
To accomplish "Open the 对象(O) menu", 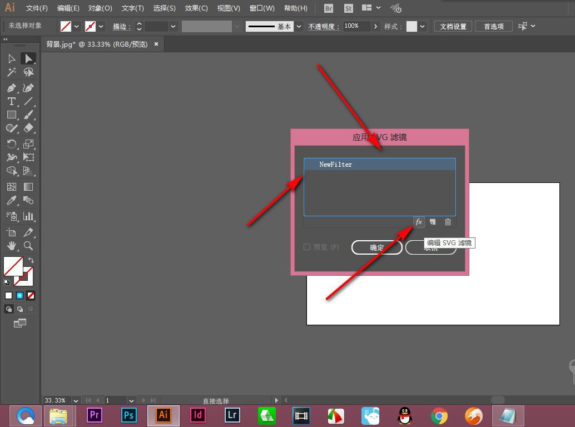I will [x=100, y=8].
